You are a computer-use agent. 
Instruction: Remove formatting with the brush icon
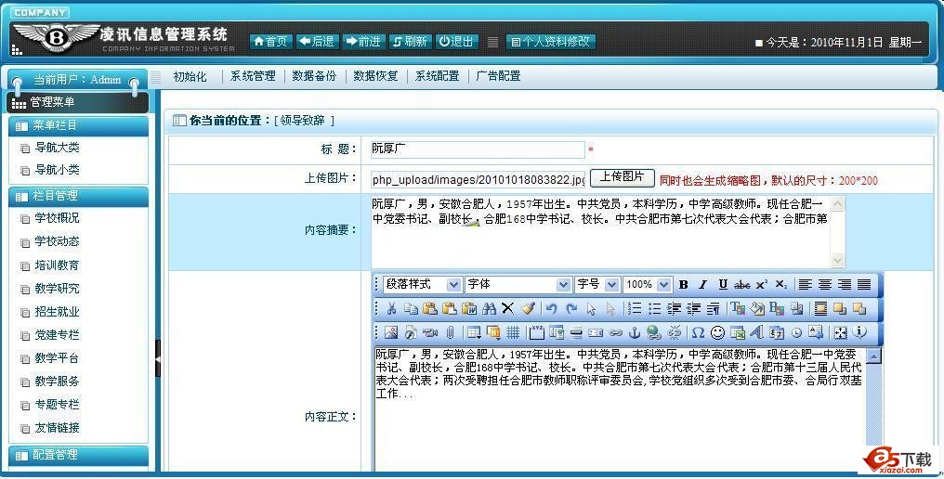click(528, 309)
